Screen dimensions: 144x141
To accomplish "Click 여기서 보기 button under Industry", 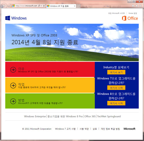I will (x=116, y=72).
